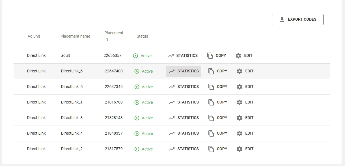
Task: Click placement ID 21817579
Action: coord(114,149)
